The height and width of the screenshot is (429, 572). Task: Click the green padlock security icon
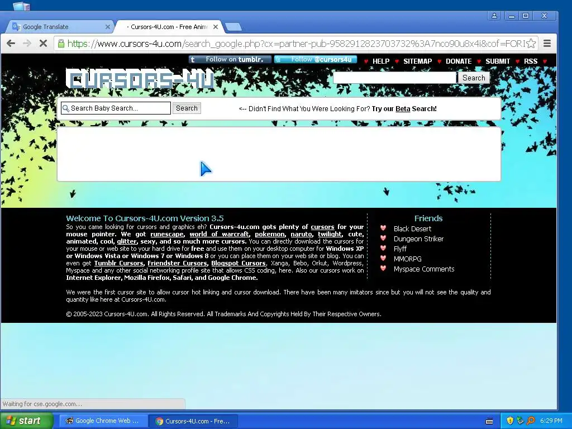tap(61, 44)
